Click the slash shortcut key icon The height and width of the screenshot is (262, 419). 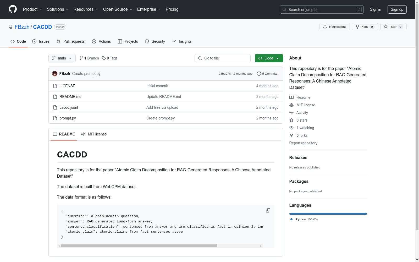point(359,9)
